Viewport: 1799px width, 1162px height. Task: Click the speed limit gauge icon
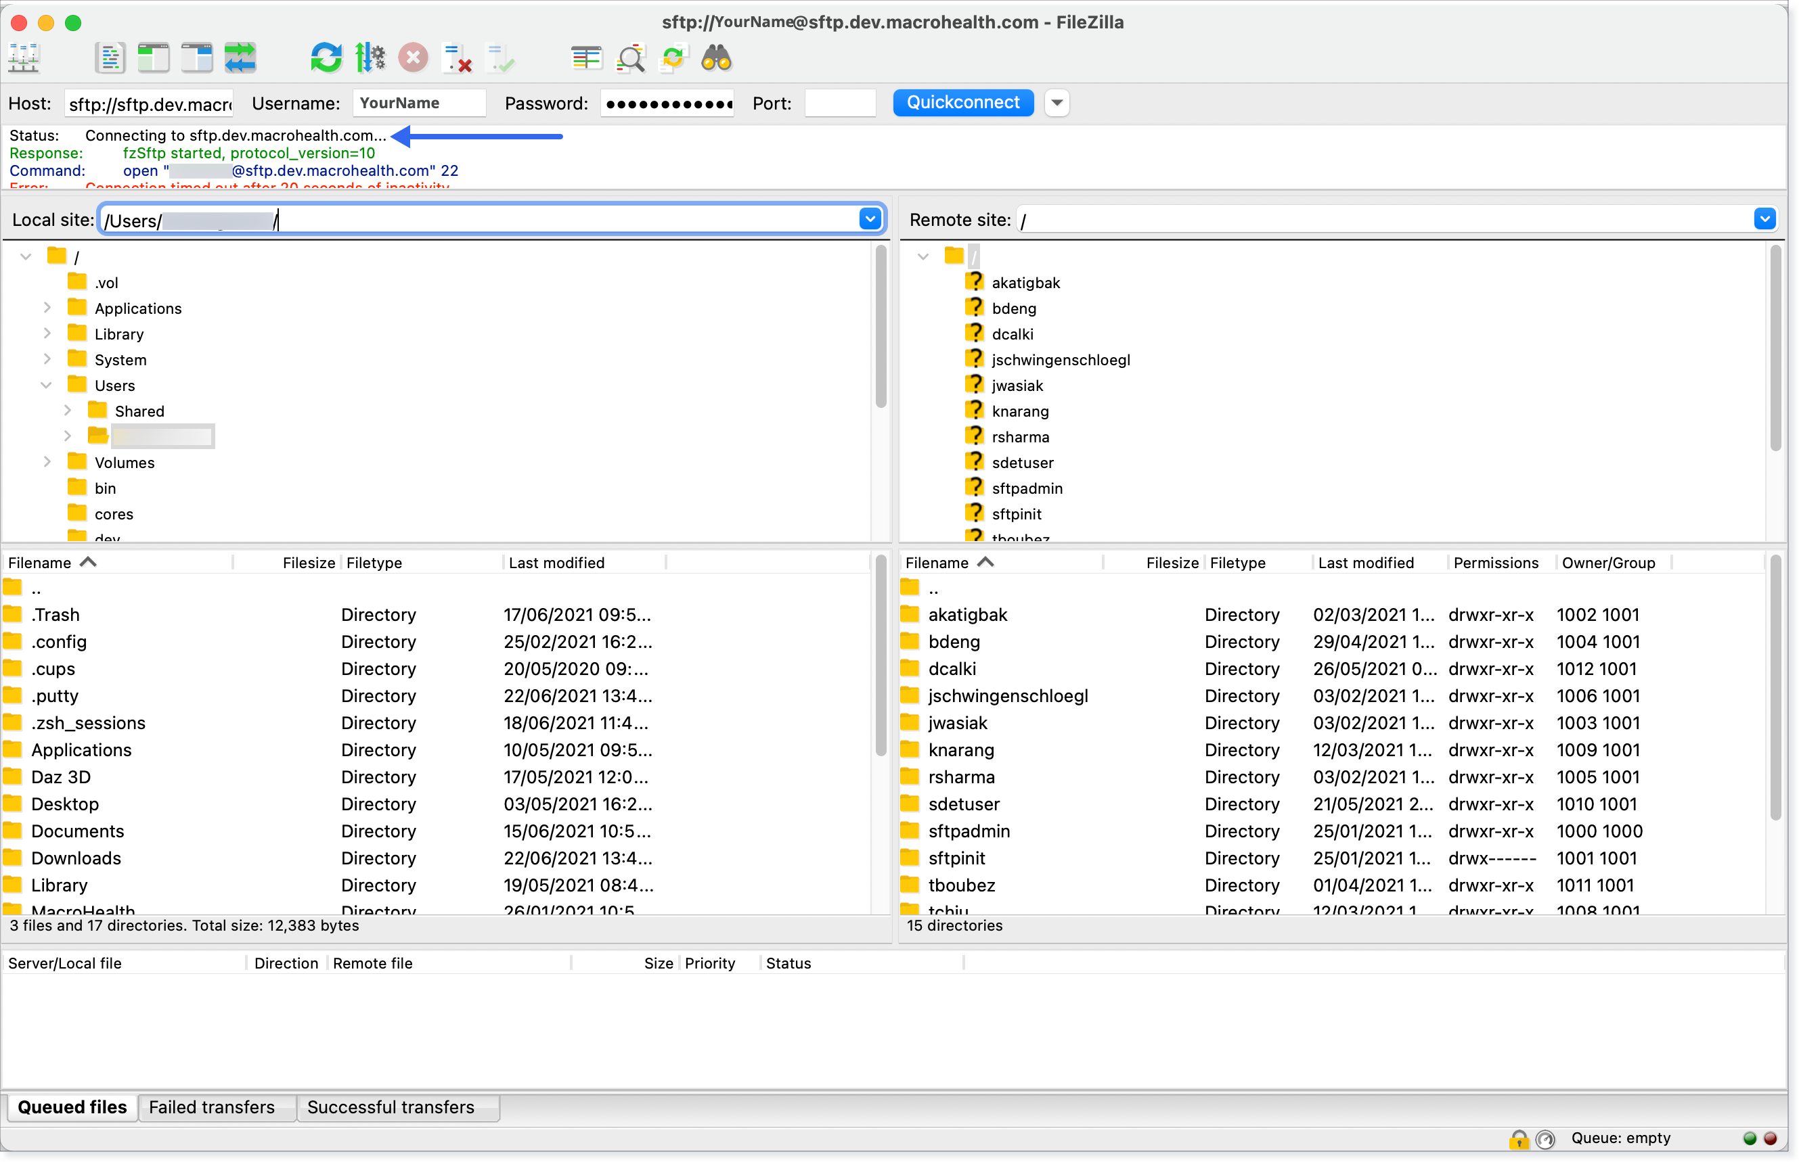point(1545,1138)
